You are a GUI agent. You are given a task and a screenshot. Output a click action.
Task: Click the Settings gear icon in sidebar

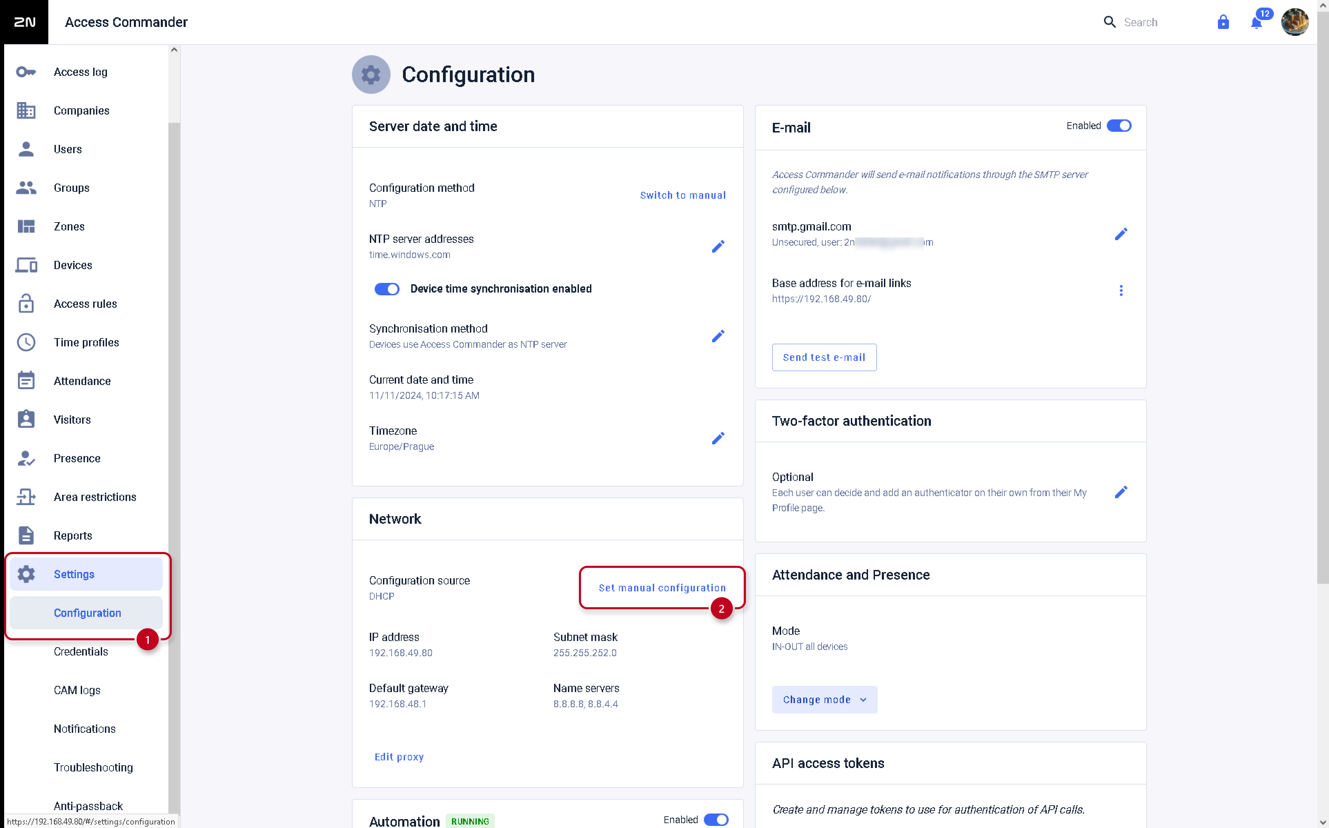coord(26,574)
